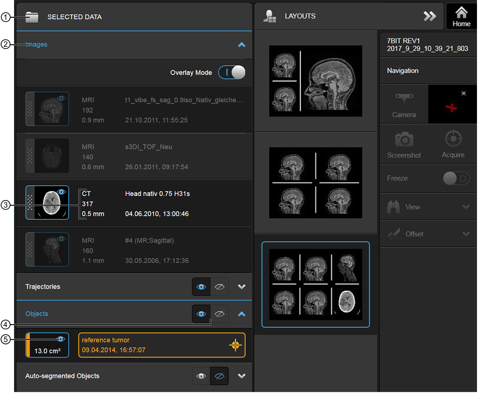
Task: Click the double-arrow next to Layouts
Action: tap(430, 16)
